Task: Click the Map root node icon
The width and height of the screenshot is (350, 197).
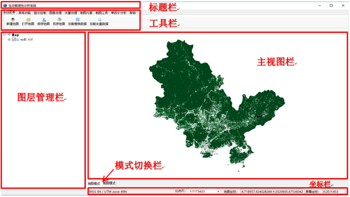Action: [x=9, y=35]
